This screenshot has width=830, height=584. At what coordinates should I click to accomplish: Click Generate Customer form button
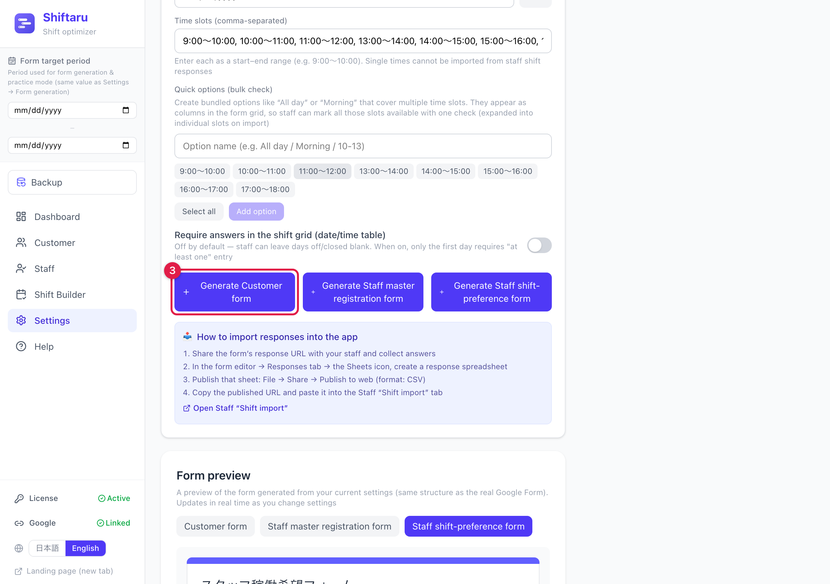pyautogui.click(x=234, y=292)
